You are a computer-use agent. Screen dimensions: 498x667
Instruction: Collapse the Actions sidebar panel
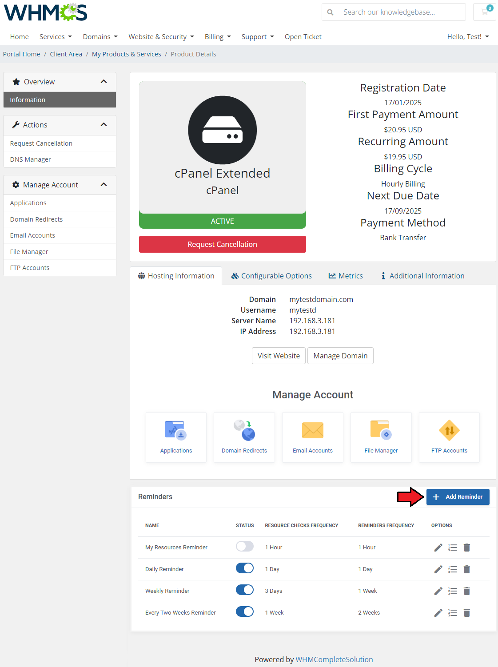pos(104,125)
